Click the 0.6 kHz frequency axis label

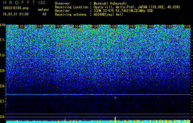coord(2,117)
